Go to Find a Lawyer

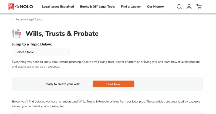click(131, 7)
